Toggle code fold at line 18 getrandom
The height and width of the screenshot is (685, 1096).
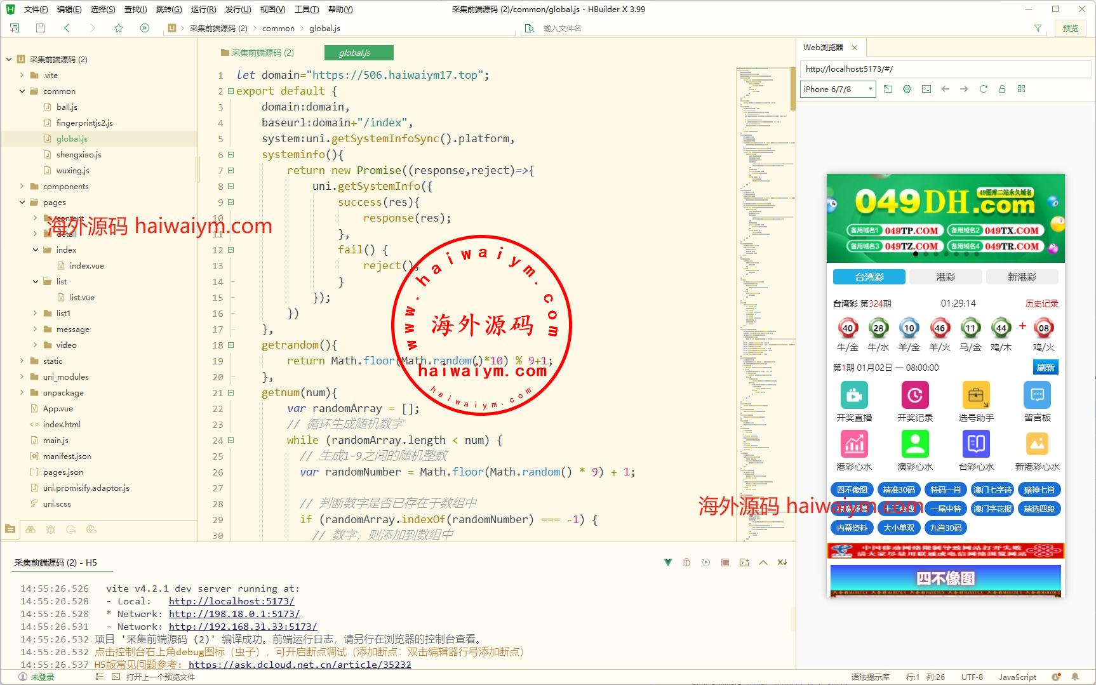tap(231, 345)
